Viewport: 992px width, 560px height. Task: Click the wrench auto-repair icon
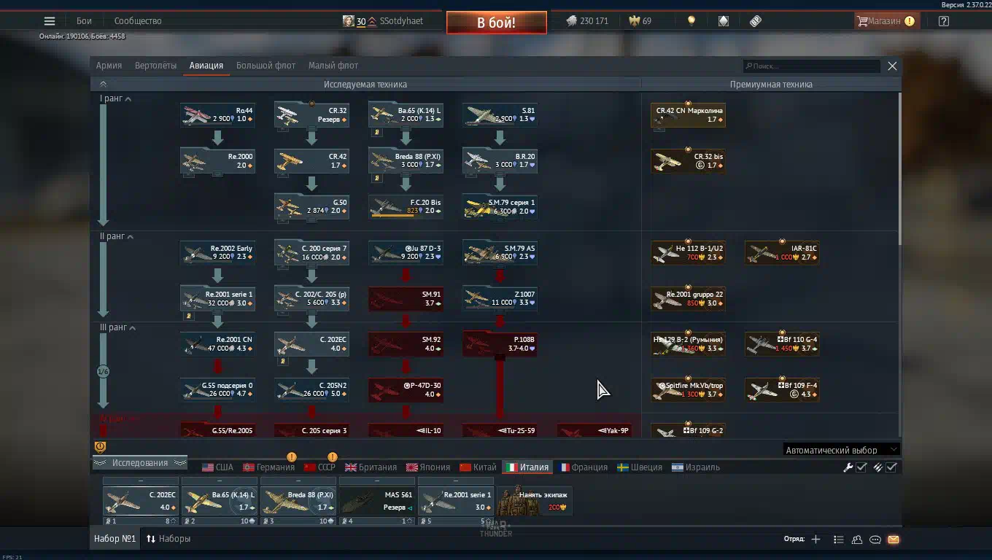[x=848, y=467]
